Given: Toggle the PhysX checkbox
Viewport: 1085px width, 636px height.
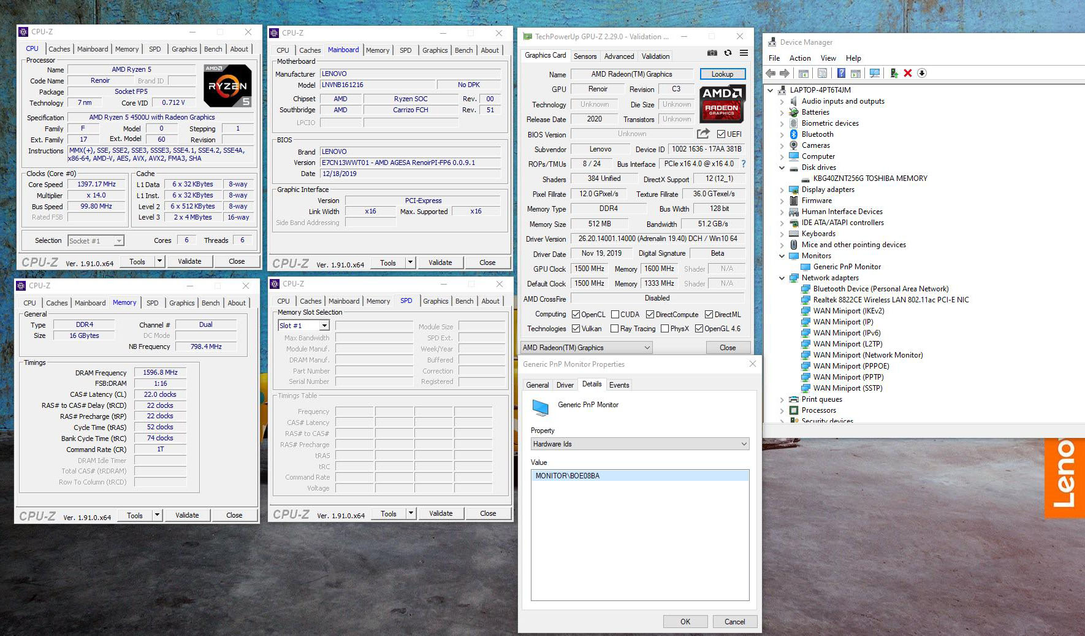Looking at the screenshot, I should click(664, 329).
